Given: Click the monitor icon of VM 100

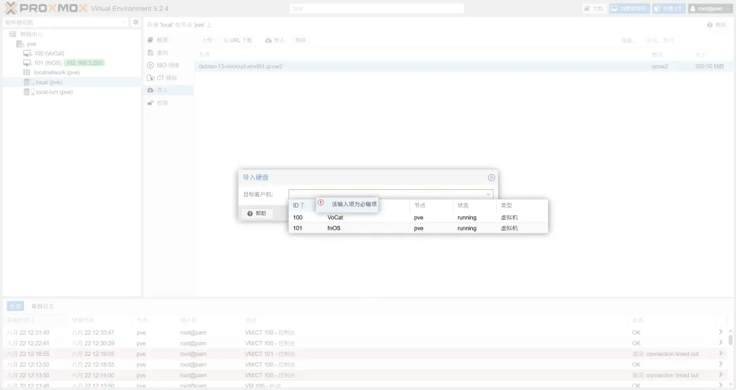Looking at the screenshot, I should (x=27, y=54).
